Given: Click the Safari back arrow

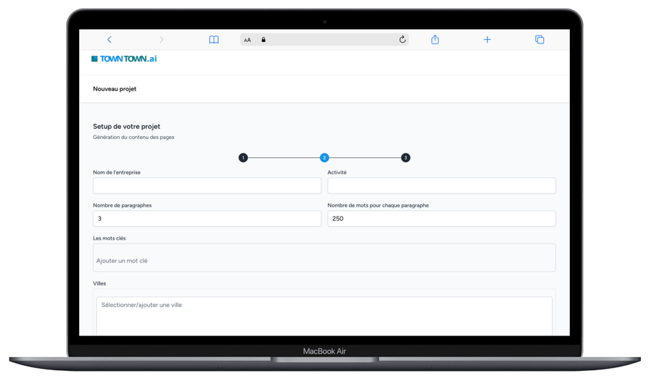Looking at the screenshot, I should click(x=109, y=39).
